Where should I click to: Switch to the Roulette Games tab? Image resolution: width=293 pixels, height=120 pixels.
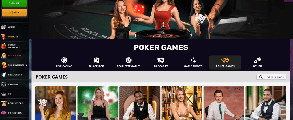click(x=129, y=63)
